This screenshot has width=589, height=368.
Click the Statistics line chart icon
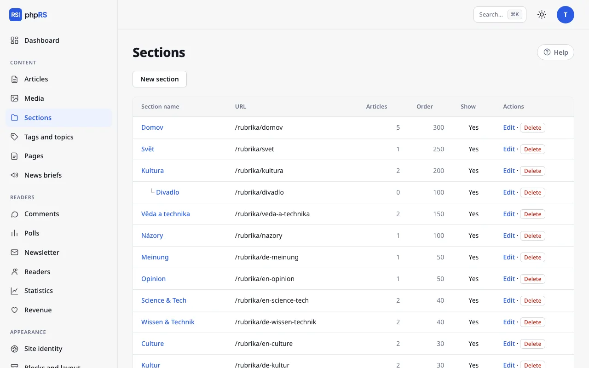pyautogui.click(x=15, y=291)
